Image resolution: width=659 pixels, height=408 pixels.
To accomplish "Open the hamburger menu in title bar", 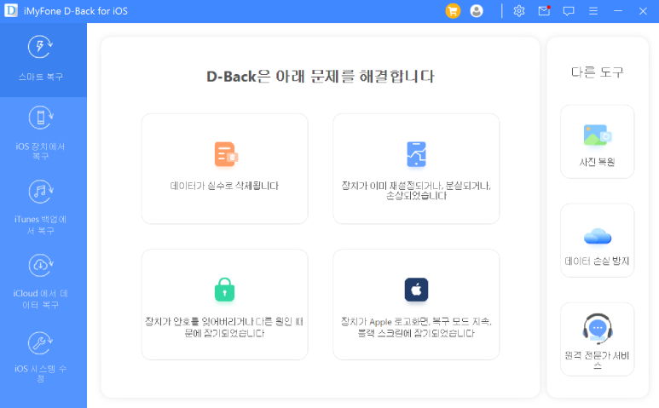I will 593,11.
